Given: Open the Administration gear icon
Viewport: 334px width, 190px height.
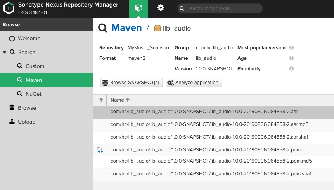Looking at the screenshot, I should 161,8.
